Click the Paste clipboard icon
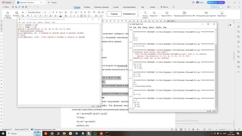 pos(17,13)
